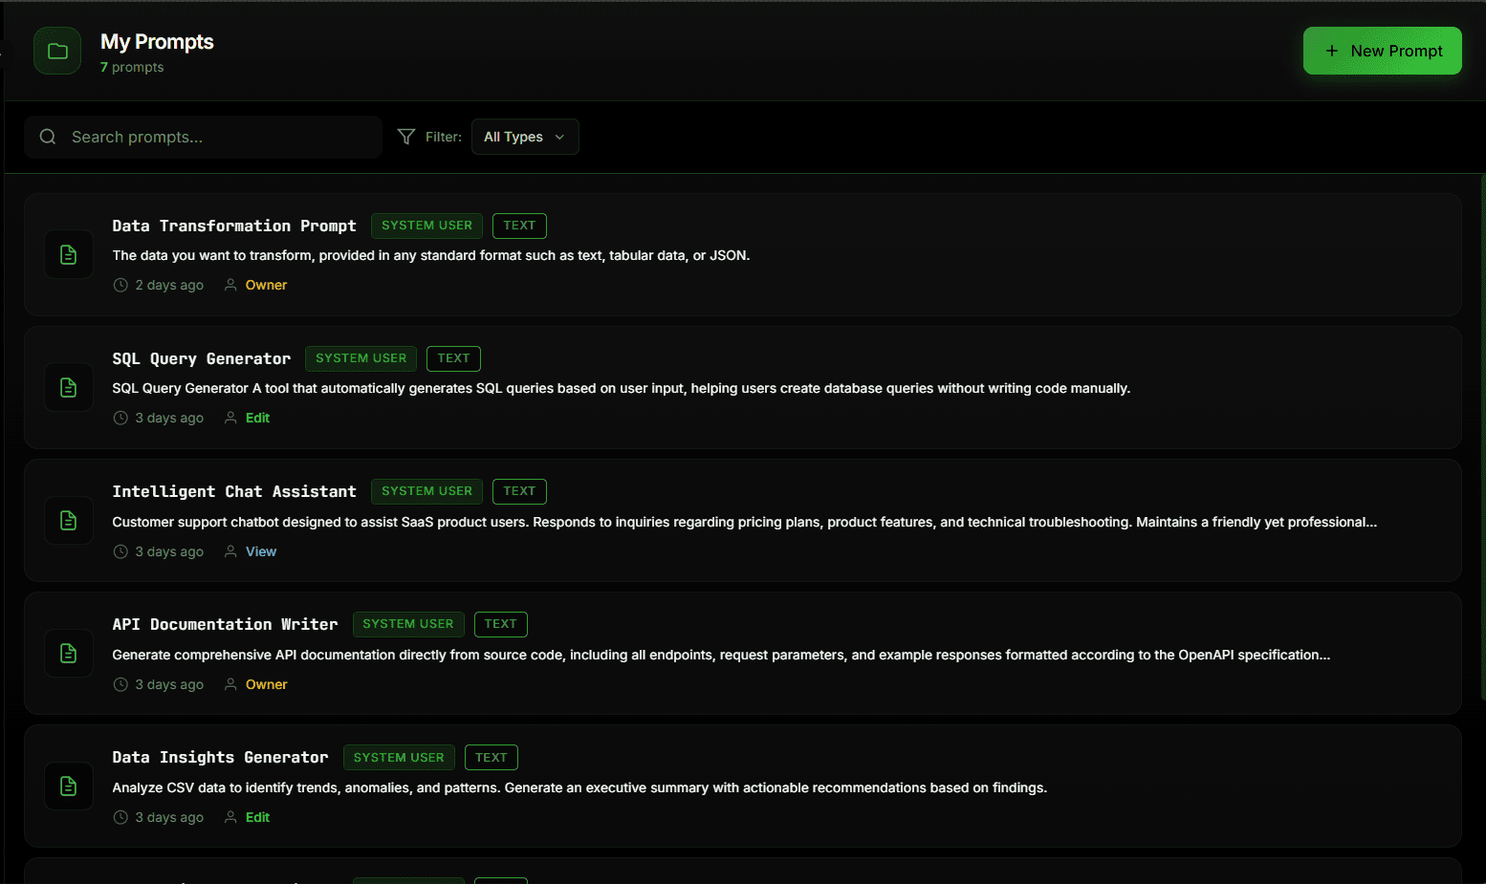Click Owner label on API Documentation Writer

click(x=266, y=684)
